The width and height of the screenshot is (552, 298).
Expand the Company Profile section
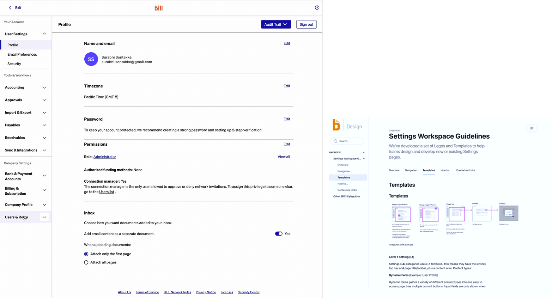pos(44,205)
